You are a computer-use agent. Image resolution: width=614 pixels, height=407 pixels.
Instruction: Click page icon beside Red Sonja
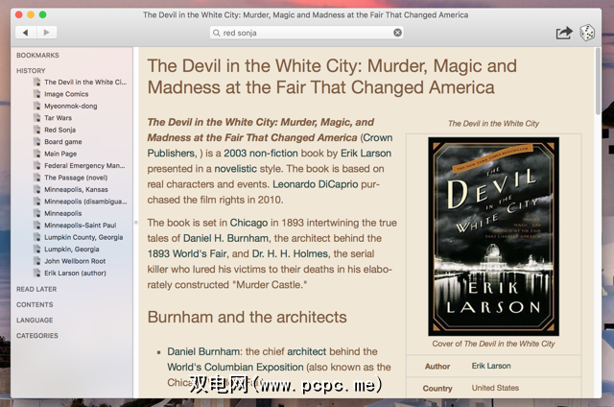tap(37, 130)
